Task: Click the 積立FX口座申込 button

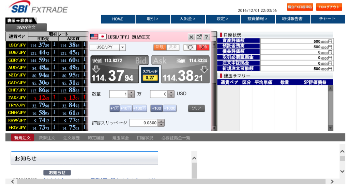Action: [x=300, y=7]
